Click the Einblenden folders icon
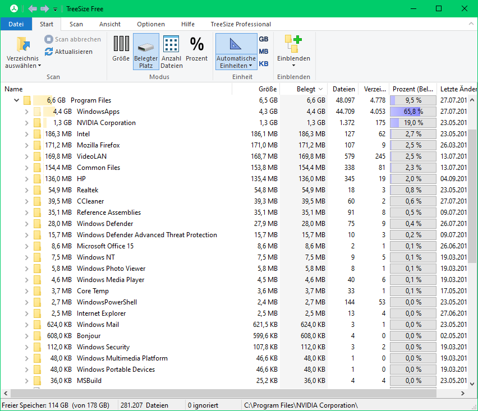This screenshot has width=478, height=411. tap(293, 44)
